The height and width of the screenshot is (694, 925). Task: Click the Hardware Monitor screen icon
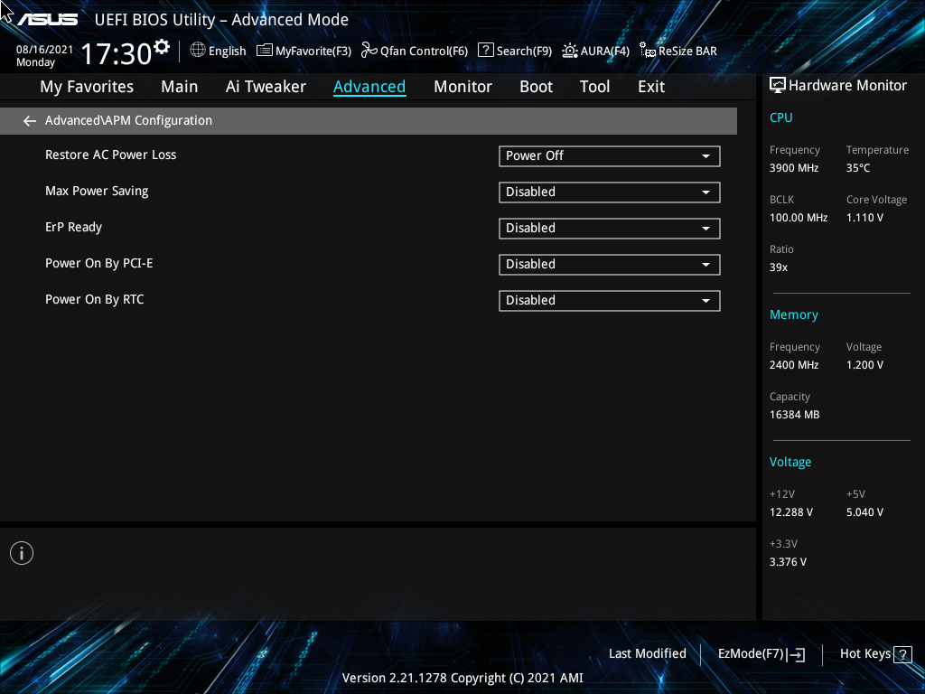[778, 86]
